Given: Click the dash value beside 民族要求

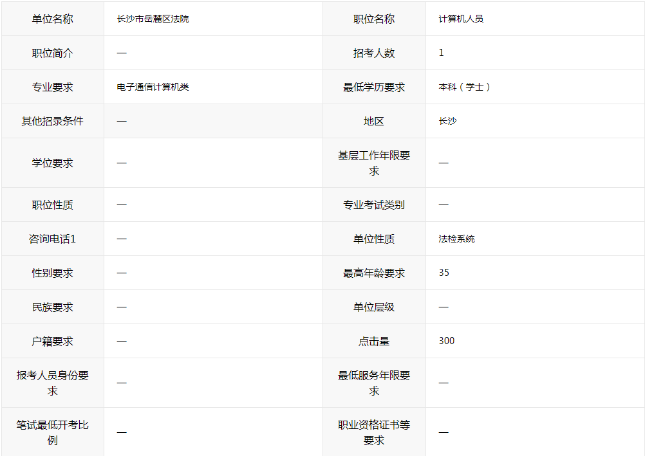Looking at the screenshot, I should (122, 307).
